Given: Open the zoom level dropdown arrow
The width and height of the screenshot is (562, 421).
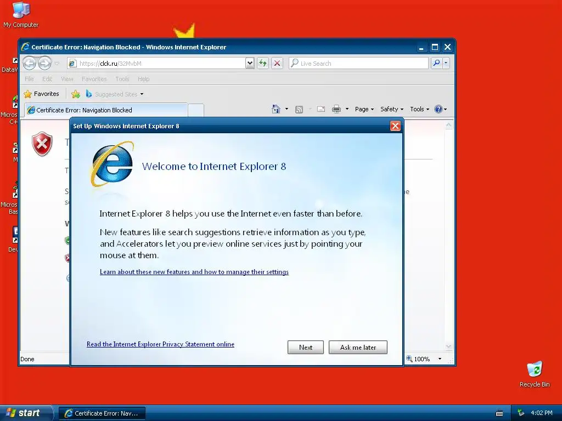Looking at the screenshot, I should coord(440,359).
